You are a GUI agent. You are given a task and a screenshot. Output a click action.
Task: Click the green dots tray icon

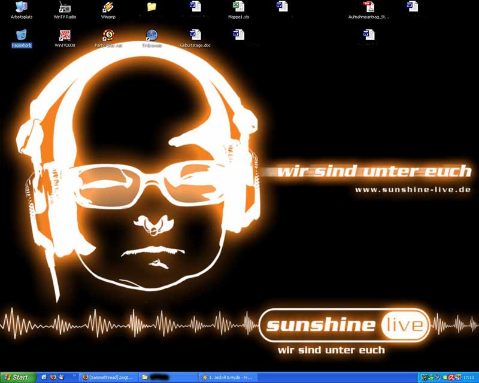click(x=431, y=378)
